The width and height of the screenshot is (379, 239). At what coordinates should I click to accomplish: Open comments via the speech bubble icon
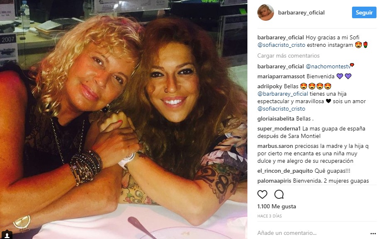(x=279, y=194)
